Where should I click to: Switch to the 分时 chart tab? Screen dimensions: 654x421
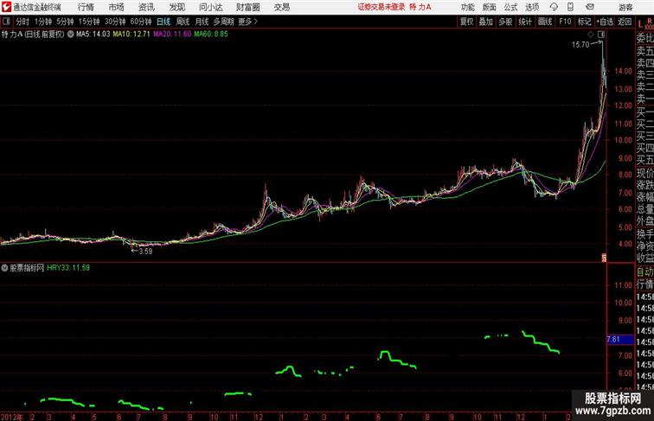tap(22, 22)
